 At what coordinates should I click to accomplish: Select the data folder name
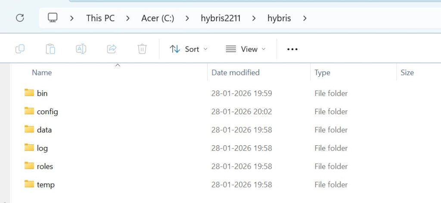(44, 130)
